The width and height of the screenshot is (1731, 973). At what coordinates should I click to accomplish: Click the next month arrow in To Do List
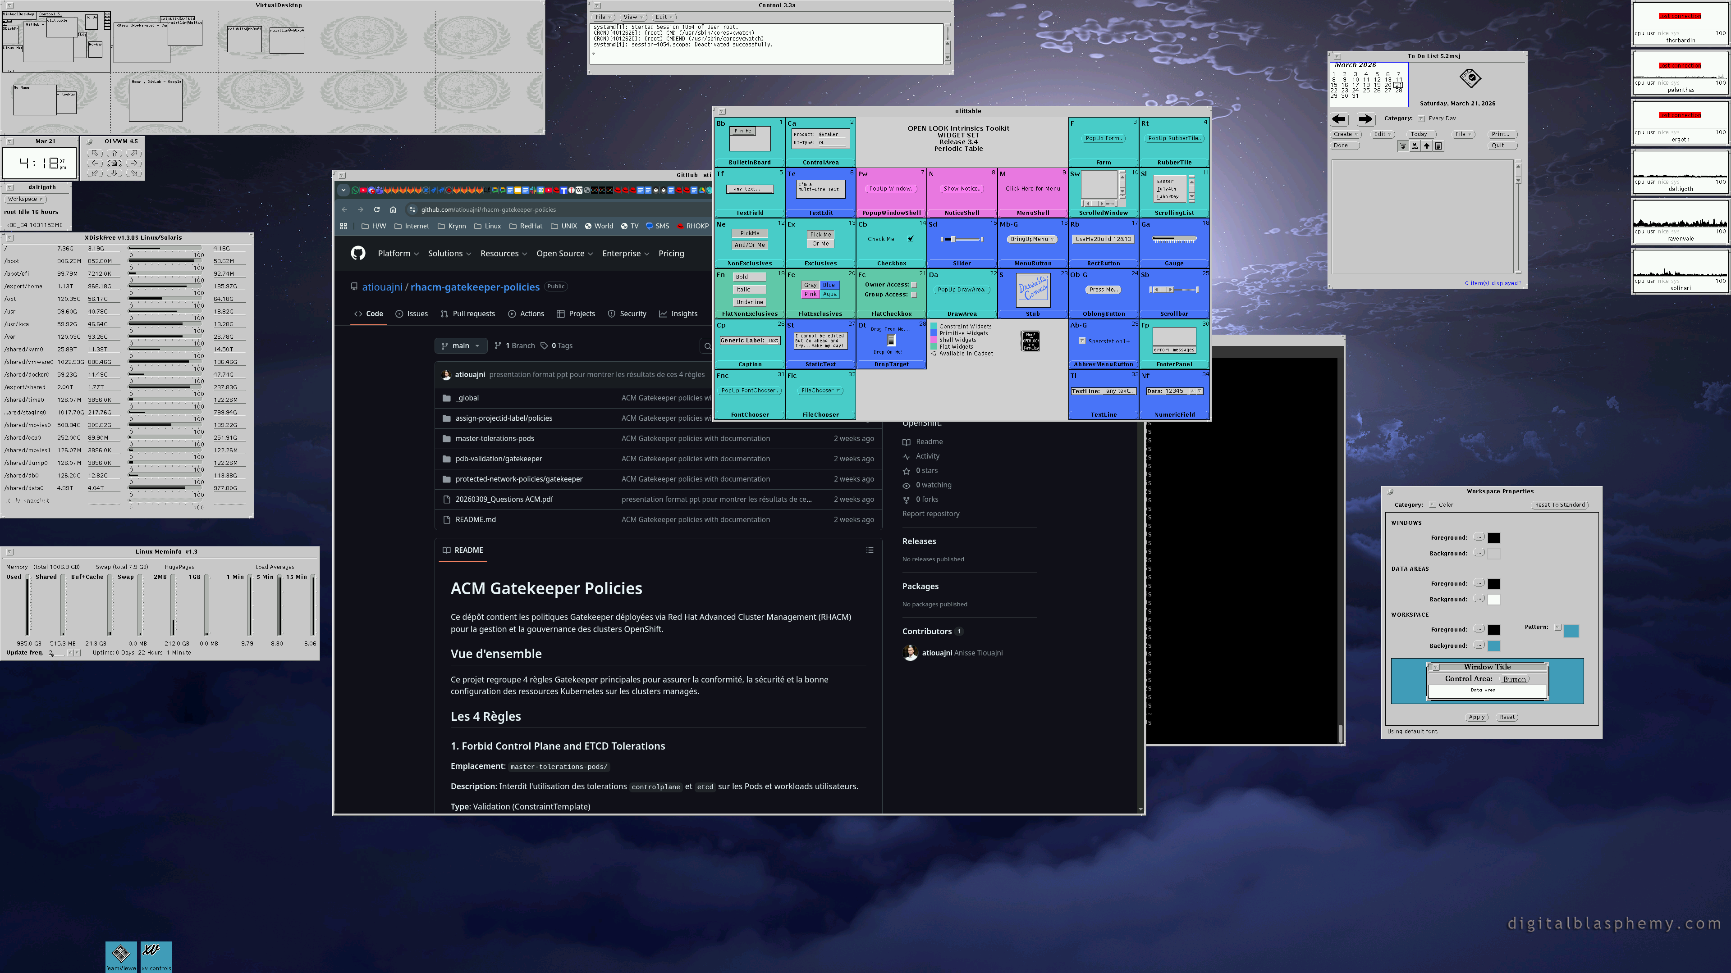click(1366, 119)
